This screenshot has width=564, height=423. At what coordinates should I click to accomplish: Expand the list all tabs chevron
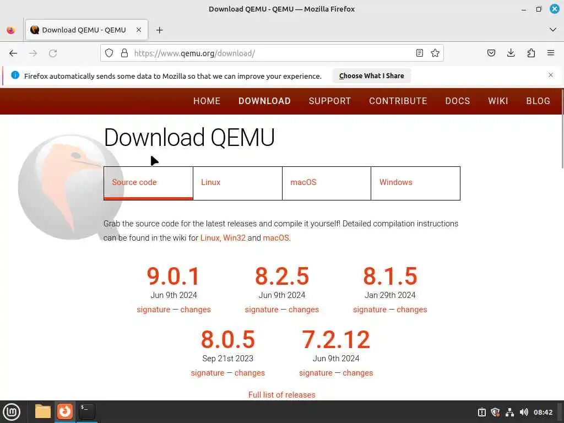[553, 30]
